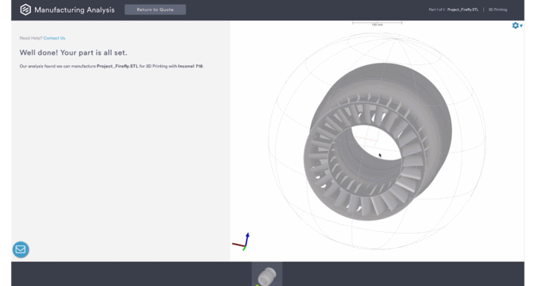Open the viewer settings gear dropdown
The image size is (534, 286).
click(517, 25)
